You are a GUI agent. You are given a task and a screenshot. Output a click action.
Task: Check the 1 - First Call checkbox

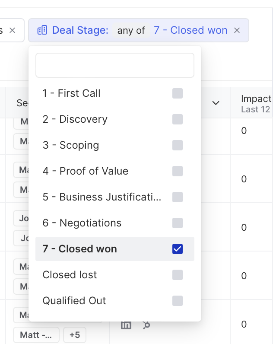[x=178, y=93]
